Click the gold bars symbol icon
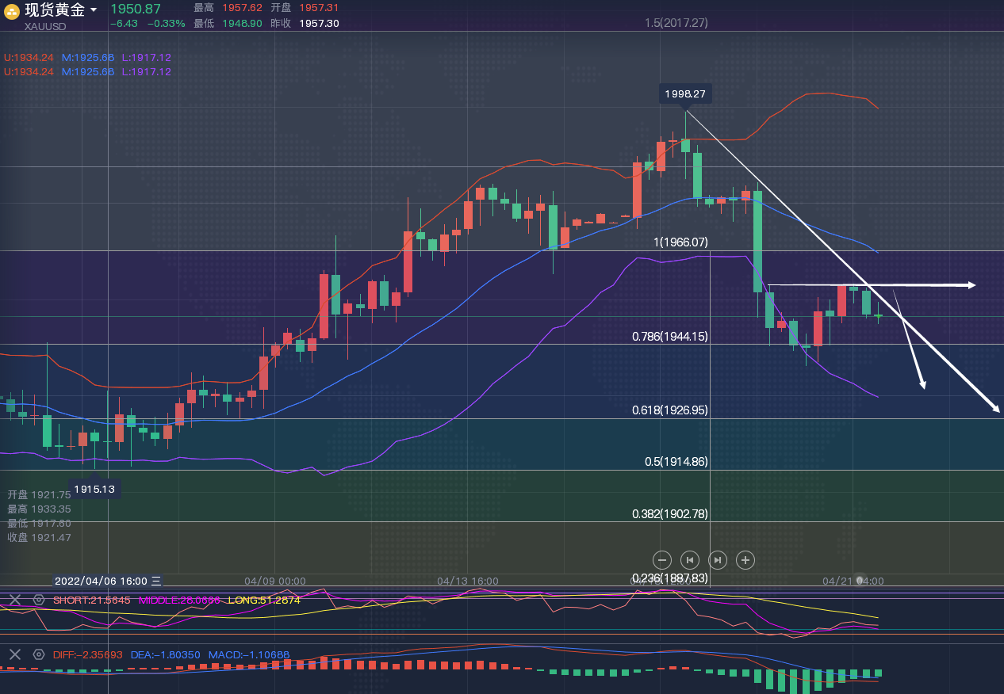 [x=12, y=11]
